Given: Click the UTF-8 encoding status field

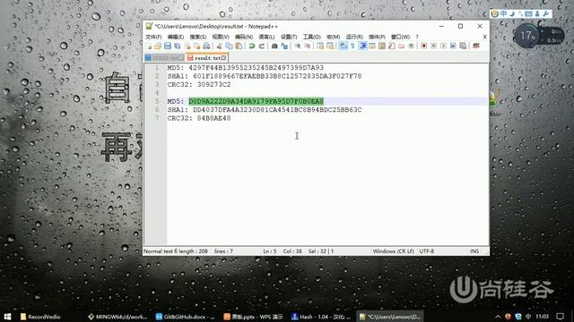Looking at the screenshot, I should pyautogui.click(x=427, y=251).
